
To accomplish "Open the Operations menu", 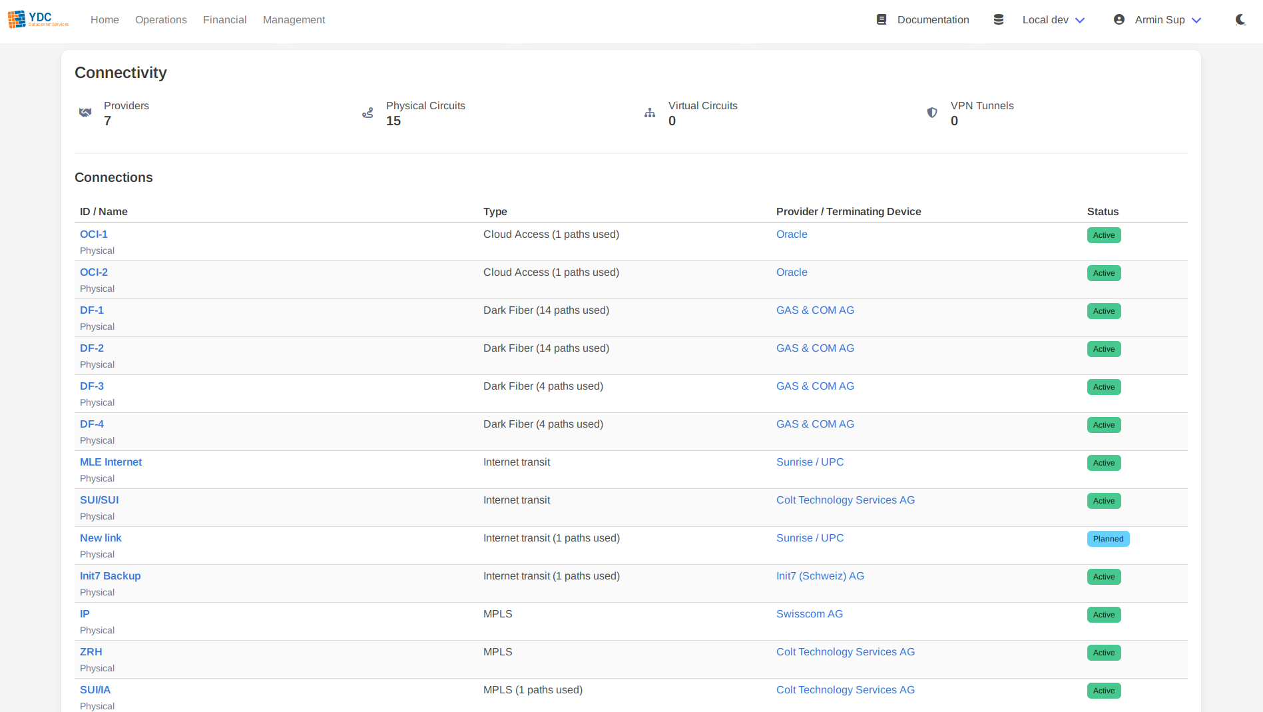I will [161, 20].
